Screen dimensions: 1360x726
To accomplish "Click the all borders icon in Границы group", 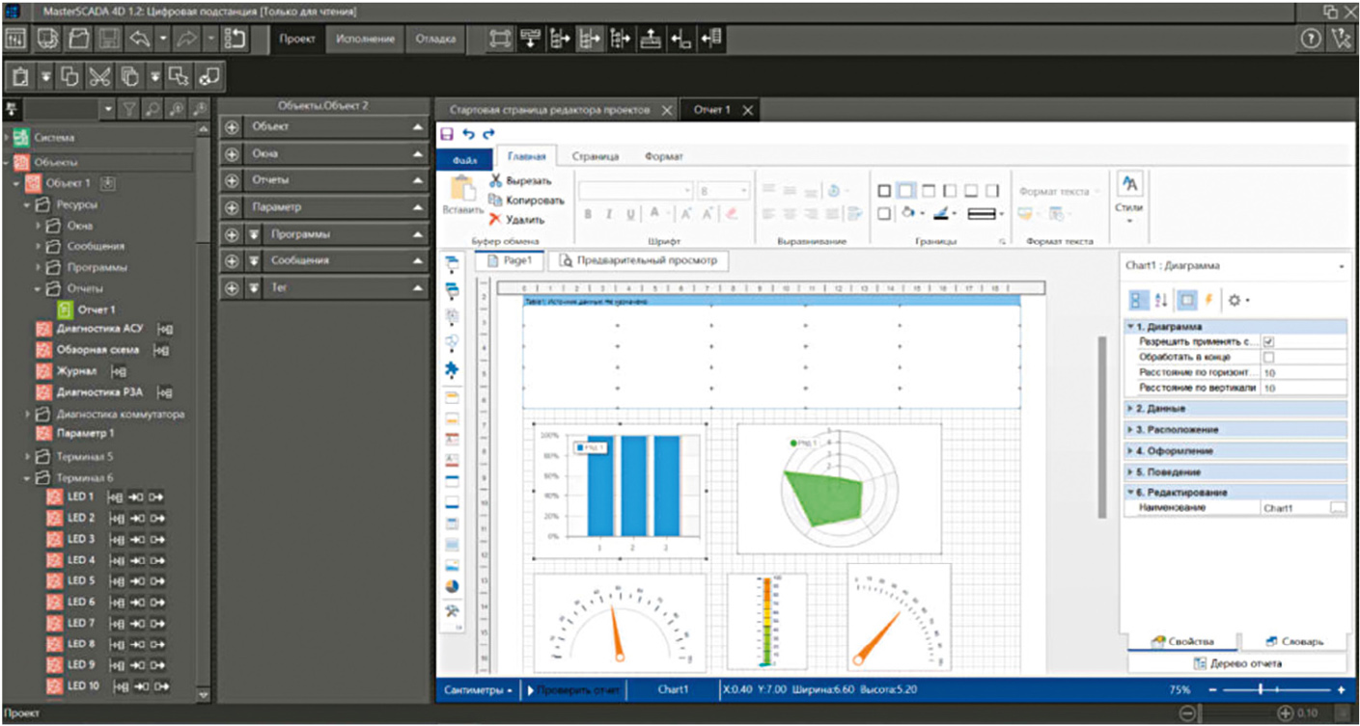I will tap(884, 191).
